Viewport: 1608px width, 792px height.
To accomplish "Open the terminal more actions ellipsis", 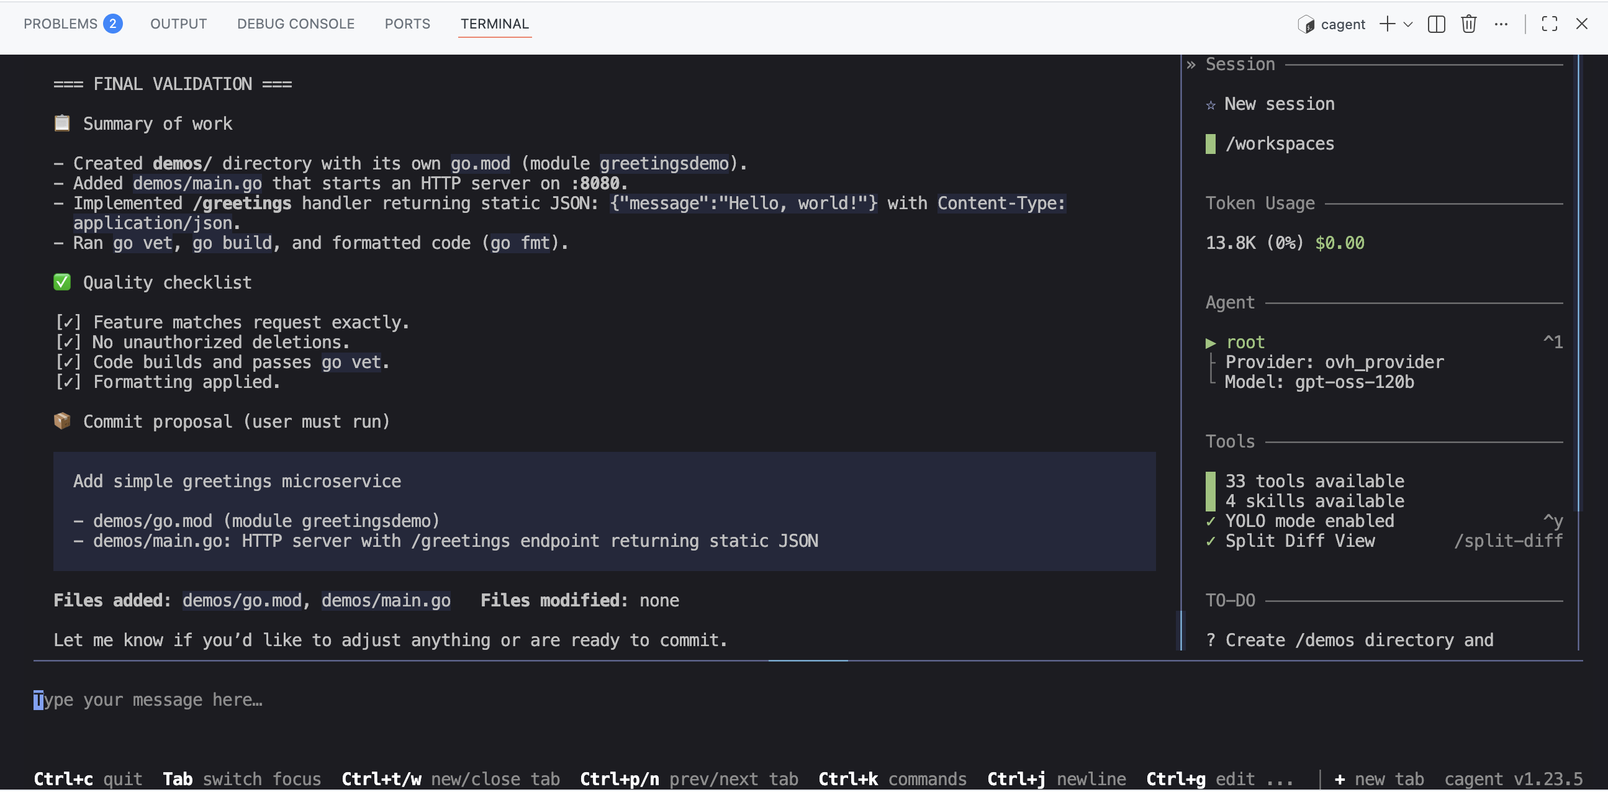I will click(x=1501, y=24).
